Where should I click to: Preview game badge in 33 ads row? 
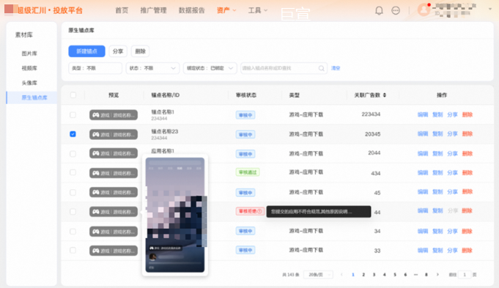coord(114,251)
